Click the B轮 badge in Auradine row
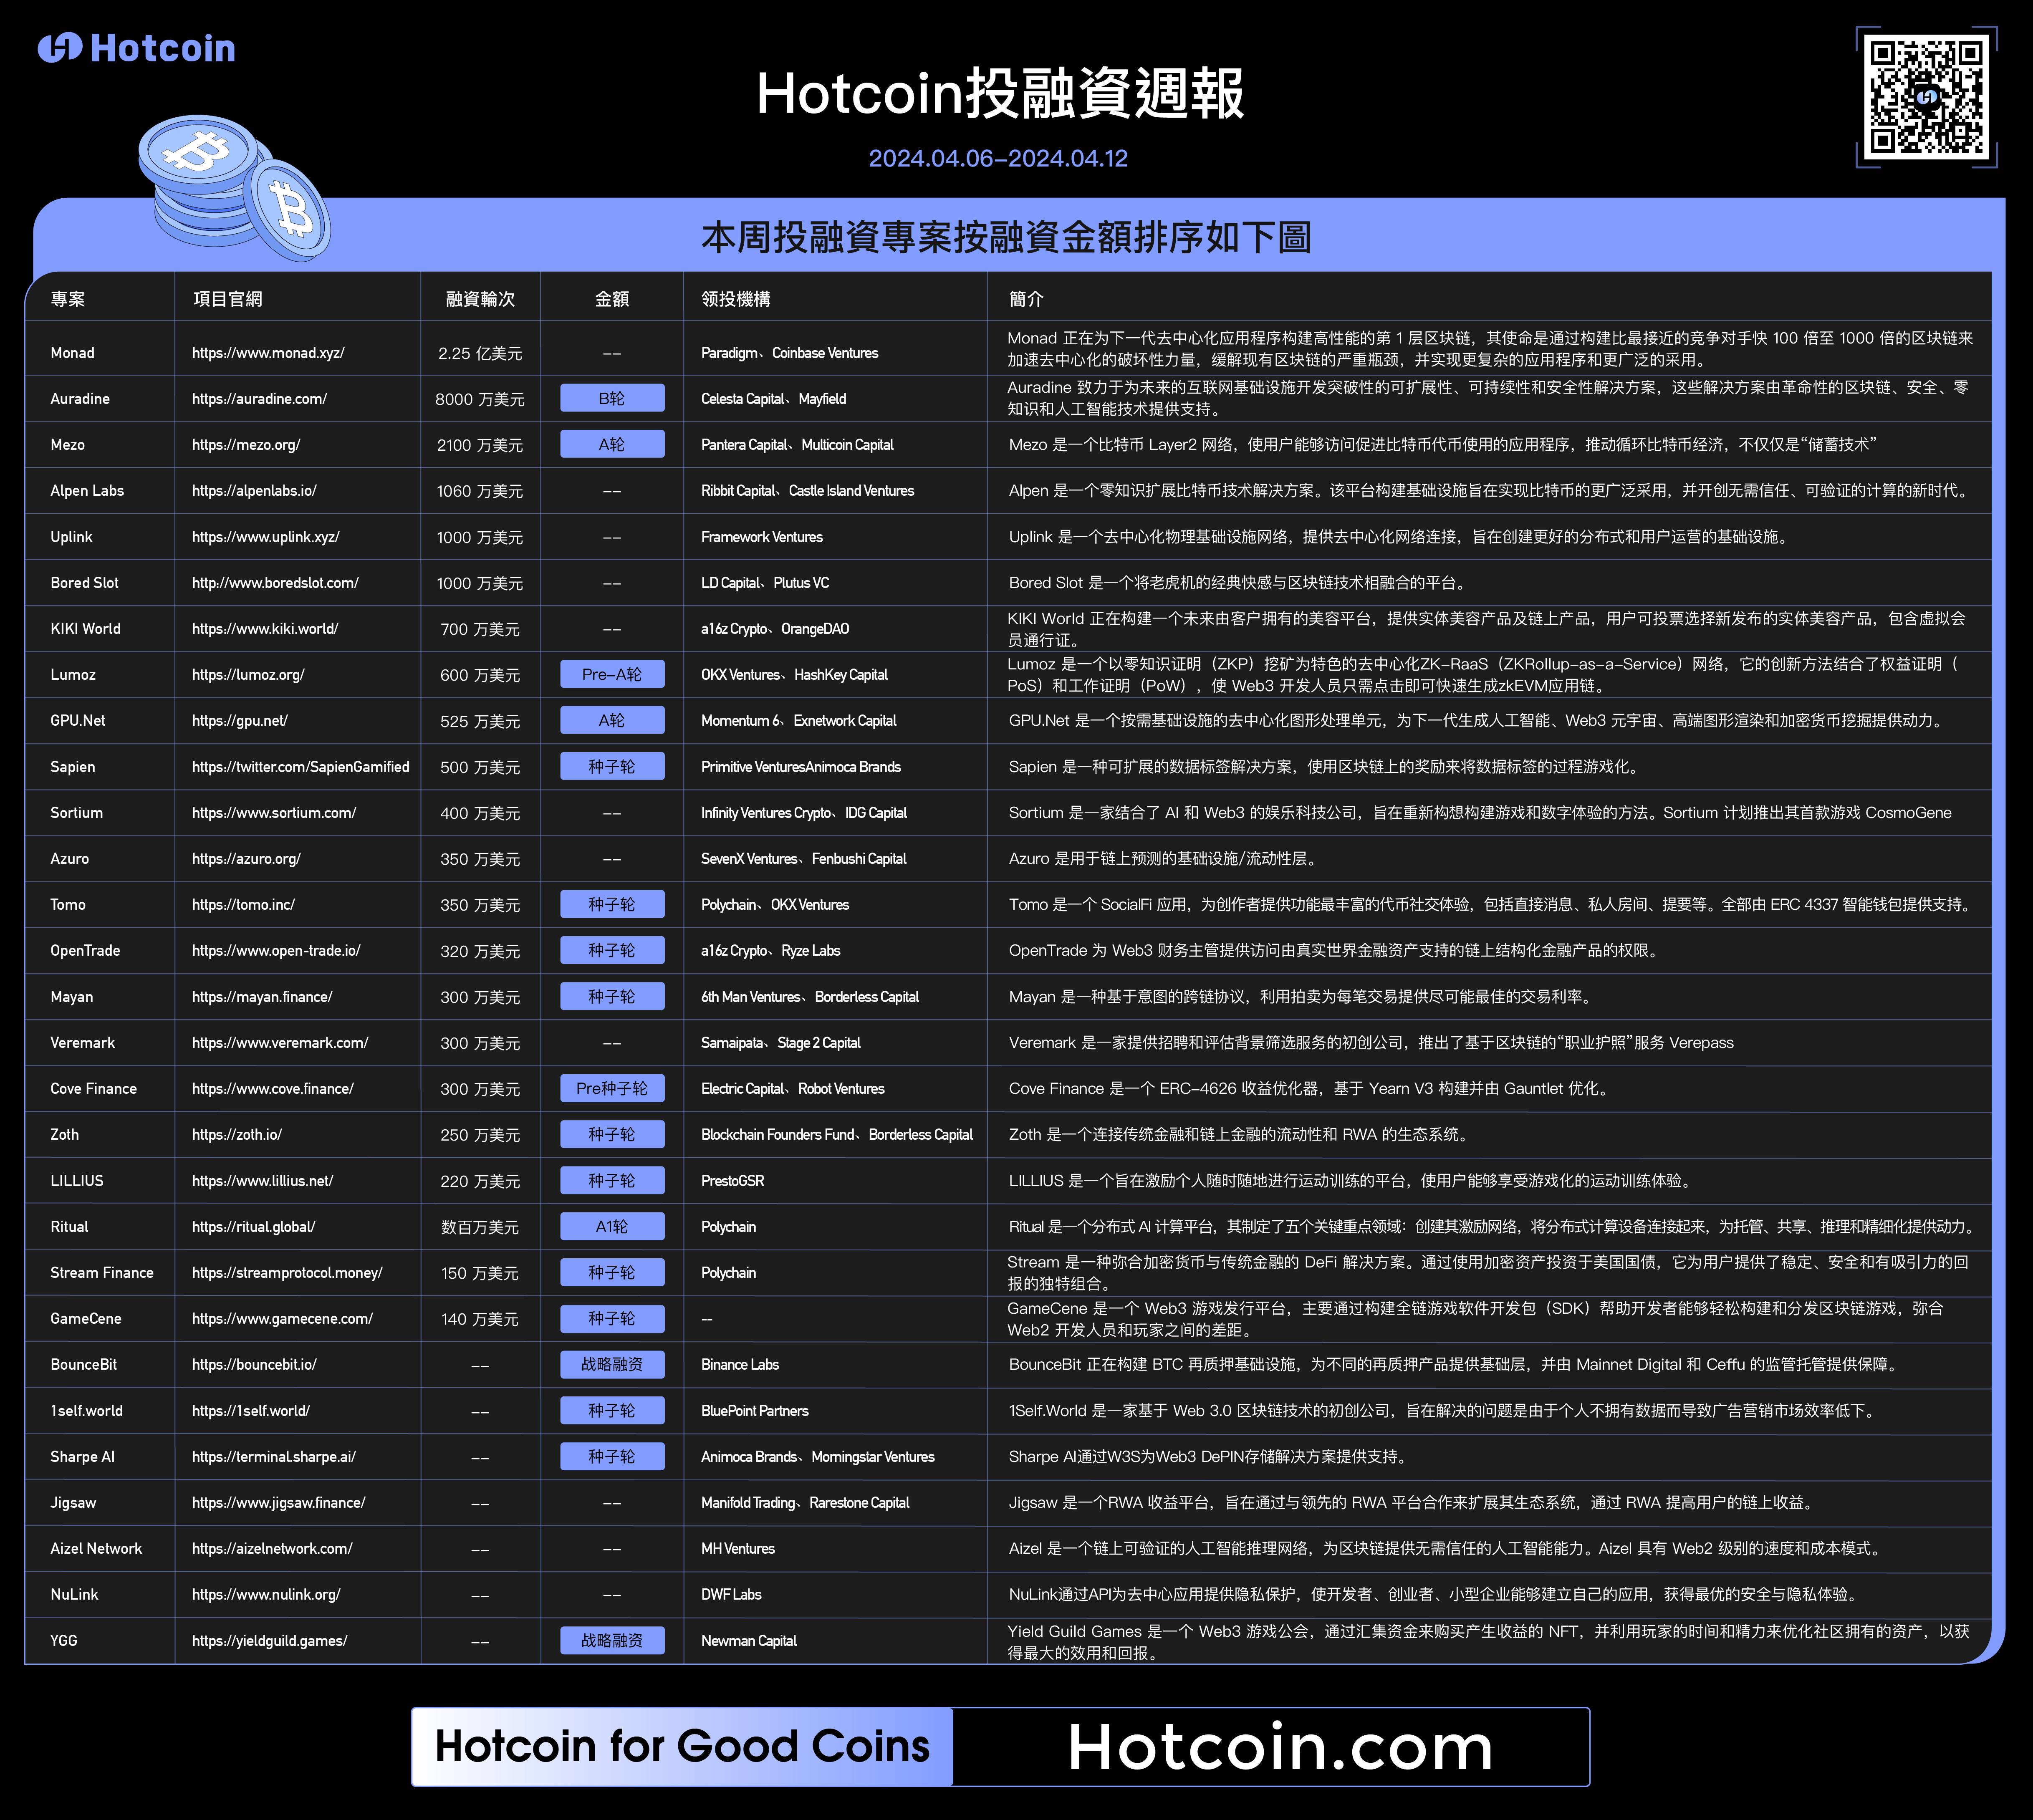This screenshot has height=1820, width=2033. click(612, 398)
